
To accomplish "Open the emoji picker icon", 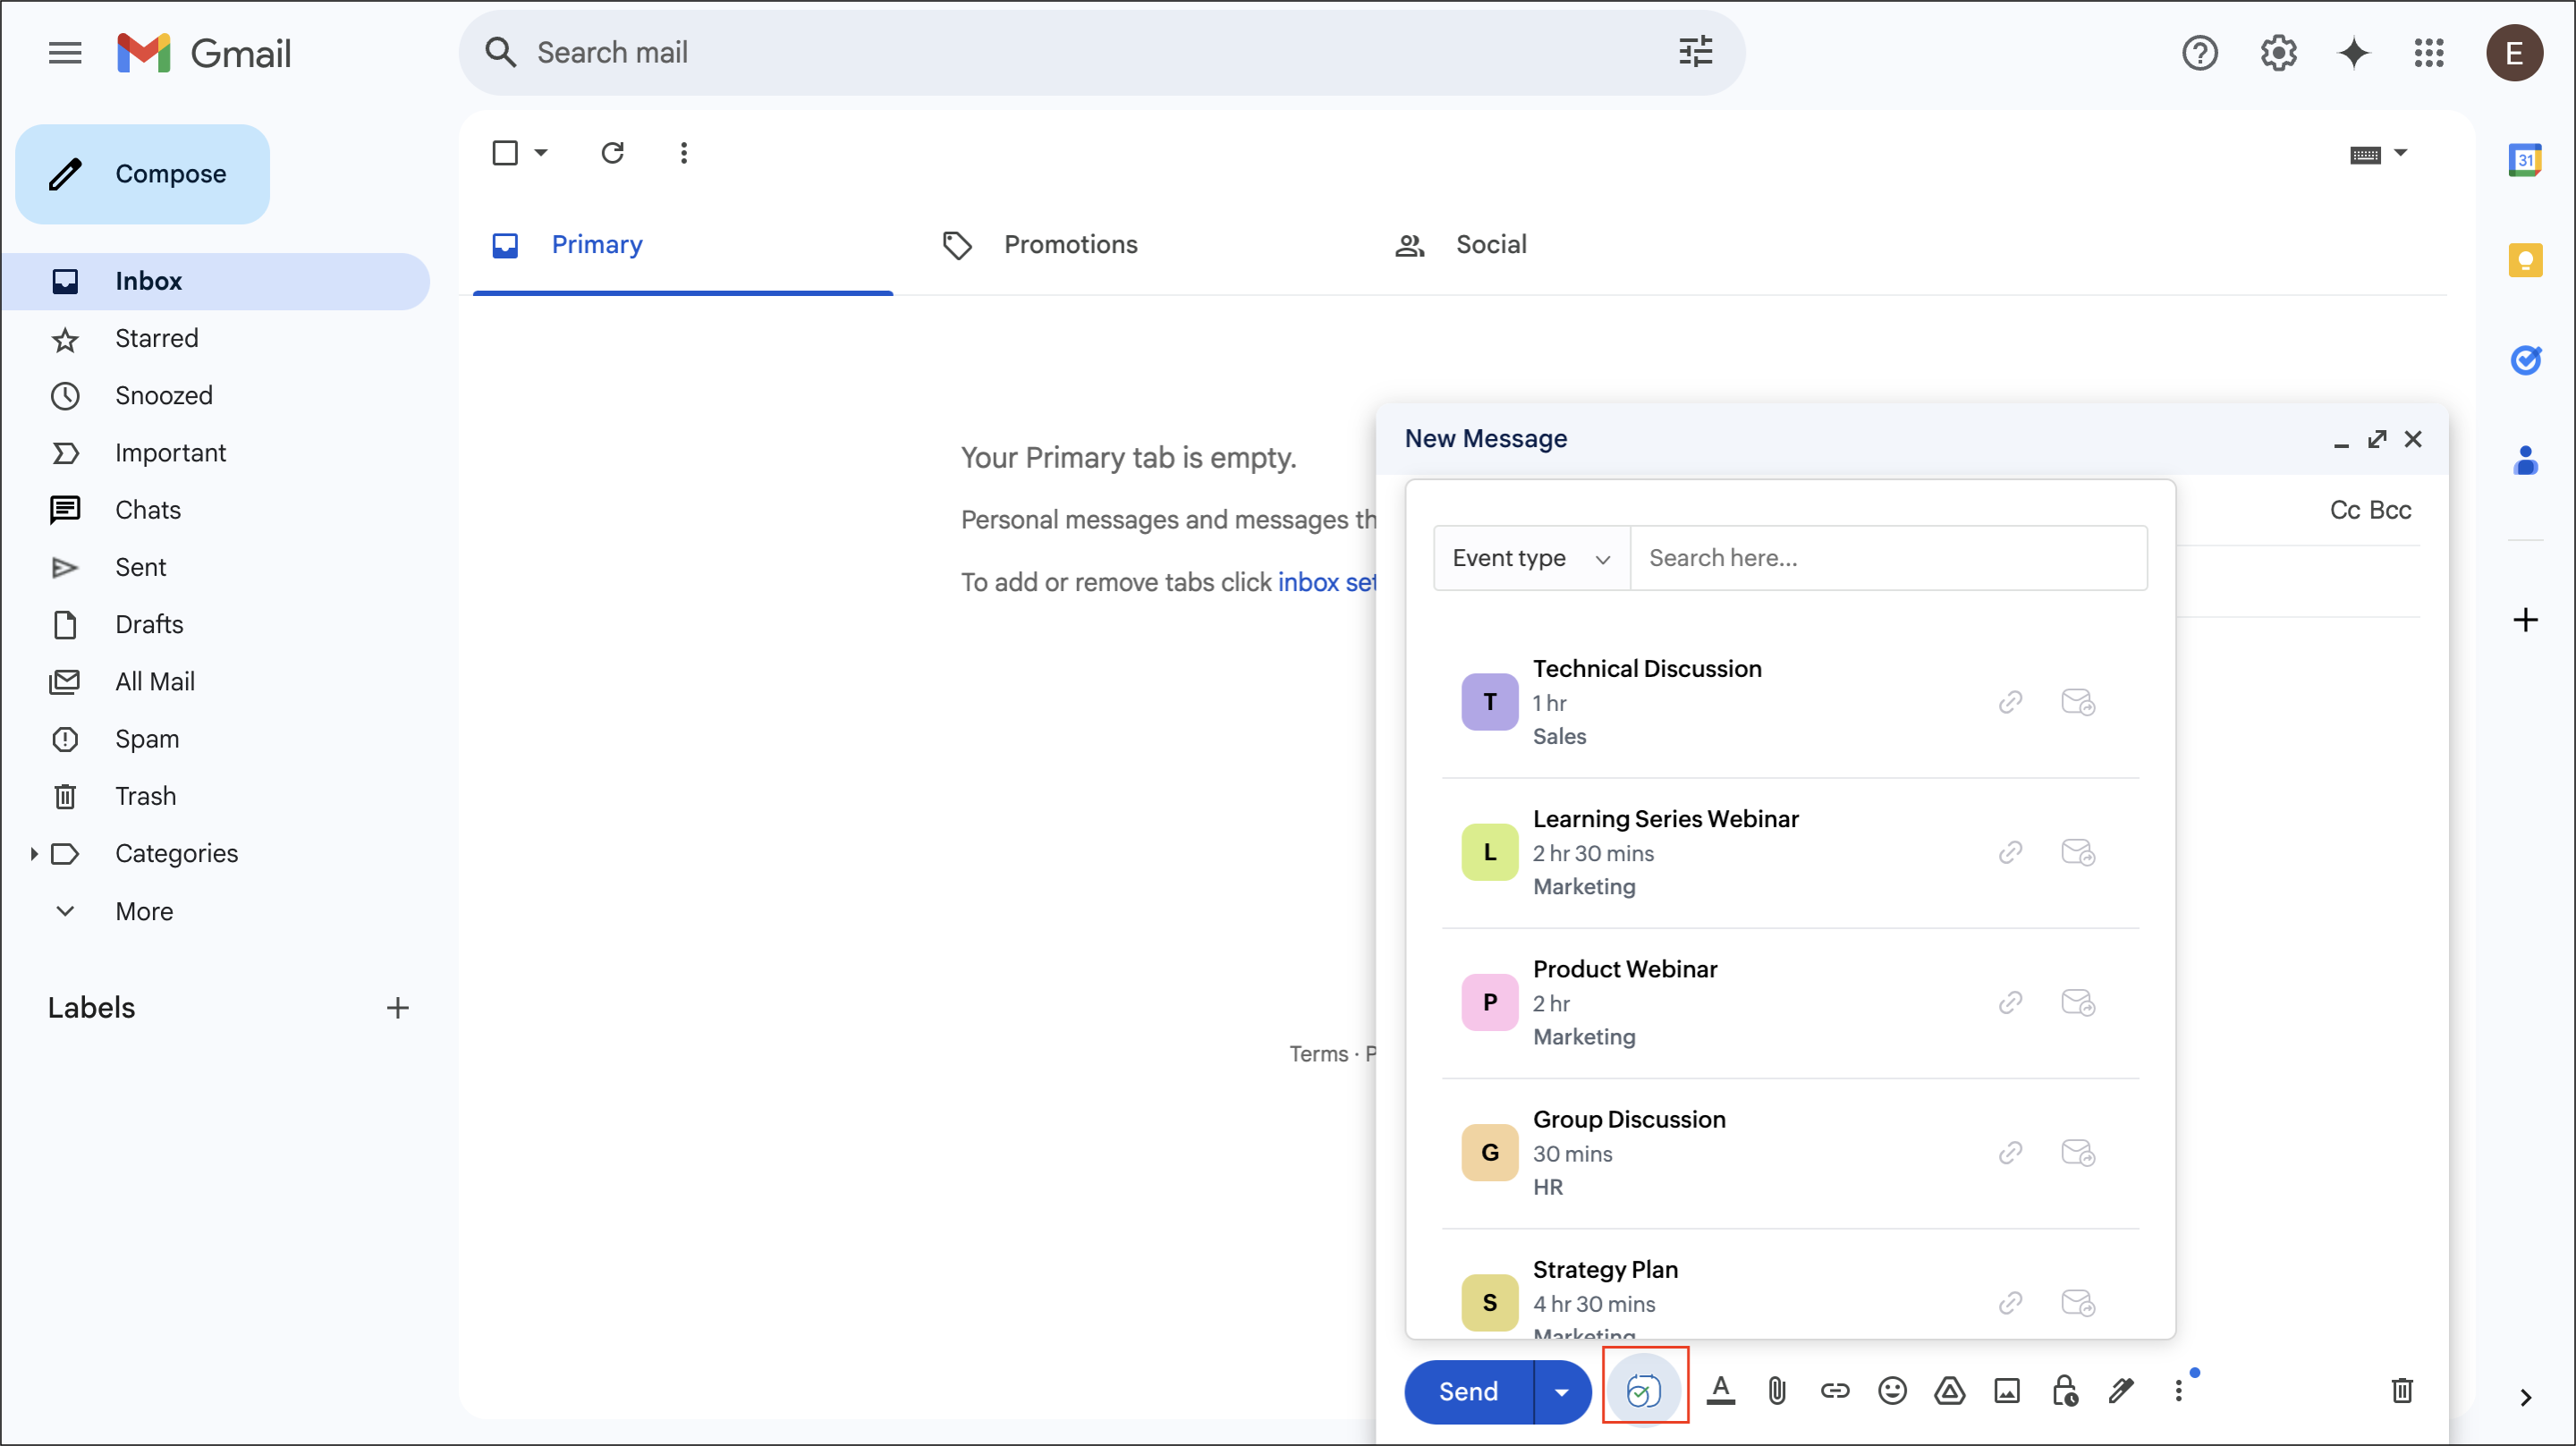I will 1891,1390.
